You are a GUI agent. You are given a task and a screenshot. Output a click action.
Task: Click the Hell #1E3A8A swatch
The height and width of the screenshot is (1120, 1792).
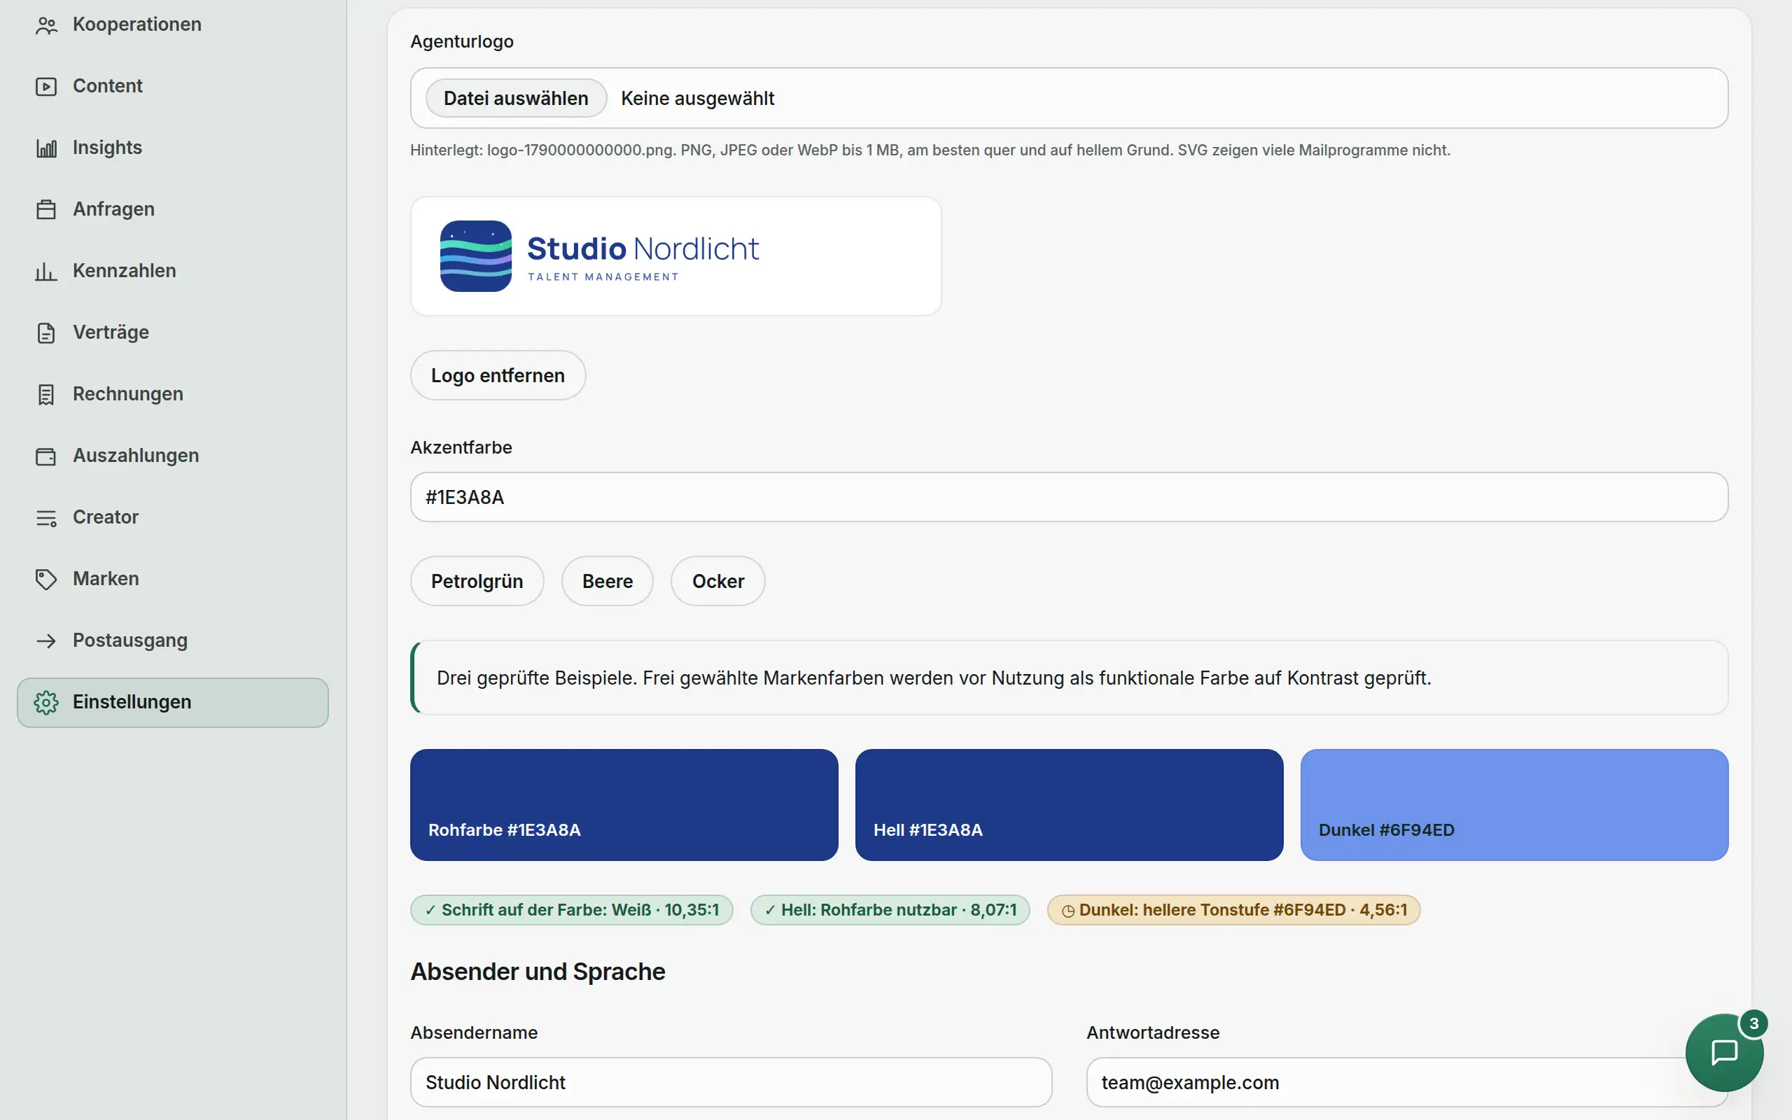pos(1070,804)
